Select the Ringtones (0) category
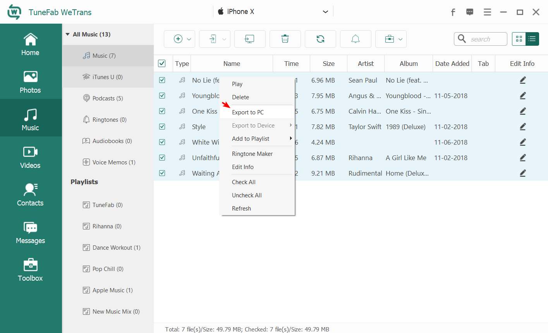 point(108,120)
